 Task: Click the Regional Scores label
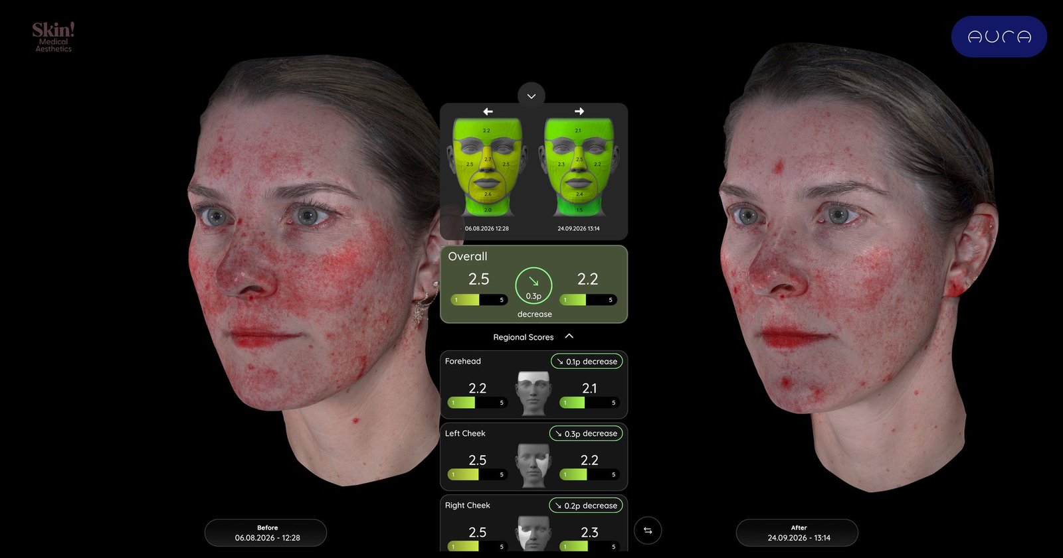click(524, 337)
